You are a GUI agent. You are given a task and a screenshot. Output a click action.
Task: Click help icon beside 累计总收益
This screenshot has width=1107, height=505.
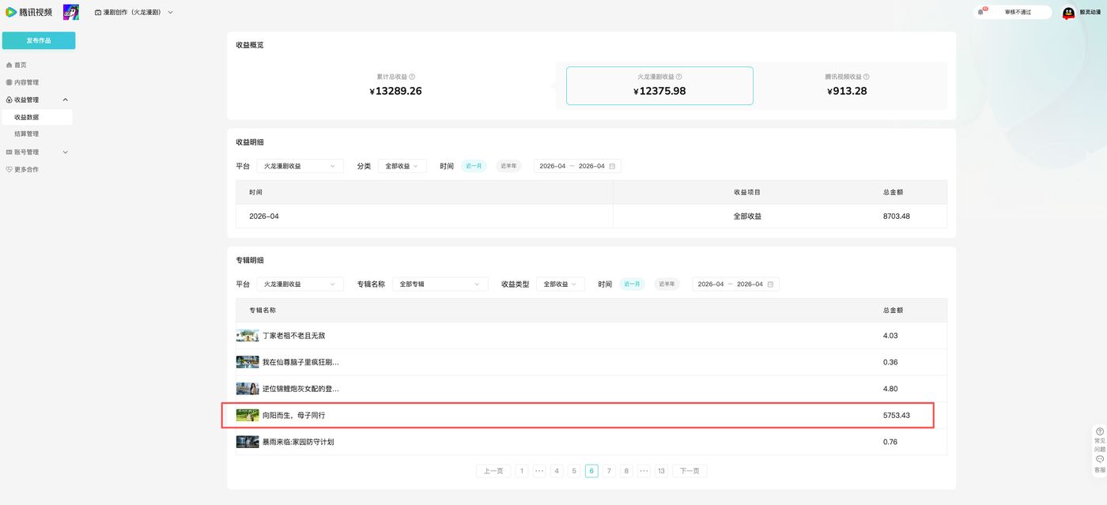[x=412, y=77]
